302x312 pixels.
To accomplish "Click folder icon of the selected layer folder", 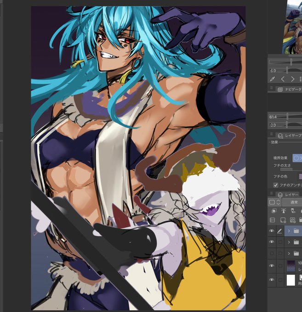I will point(296,231).
